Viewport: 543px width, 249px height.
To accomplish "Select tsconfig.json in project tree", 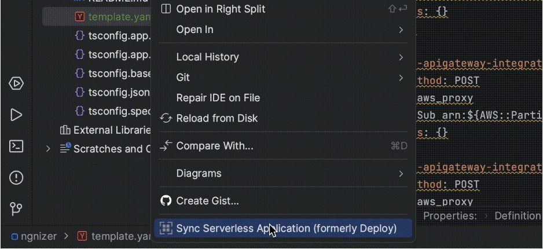I will pyautogui.click(x=119, y=92).
